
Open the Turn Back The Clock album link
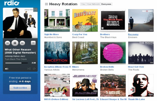16,59
